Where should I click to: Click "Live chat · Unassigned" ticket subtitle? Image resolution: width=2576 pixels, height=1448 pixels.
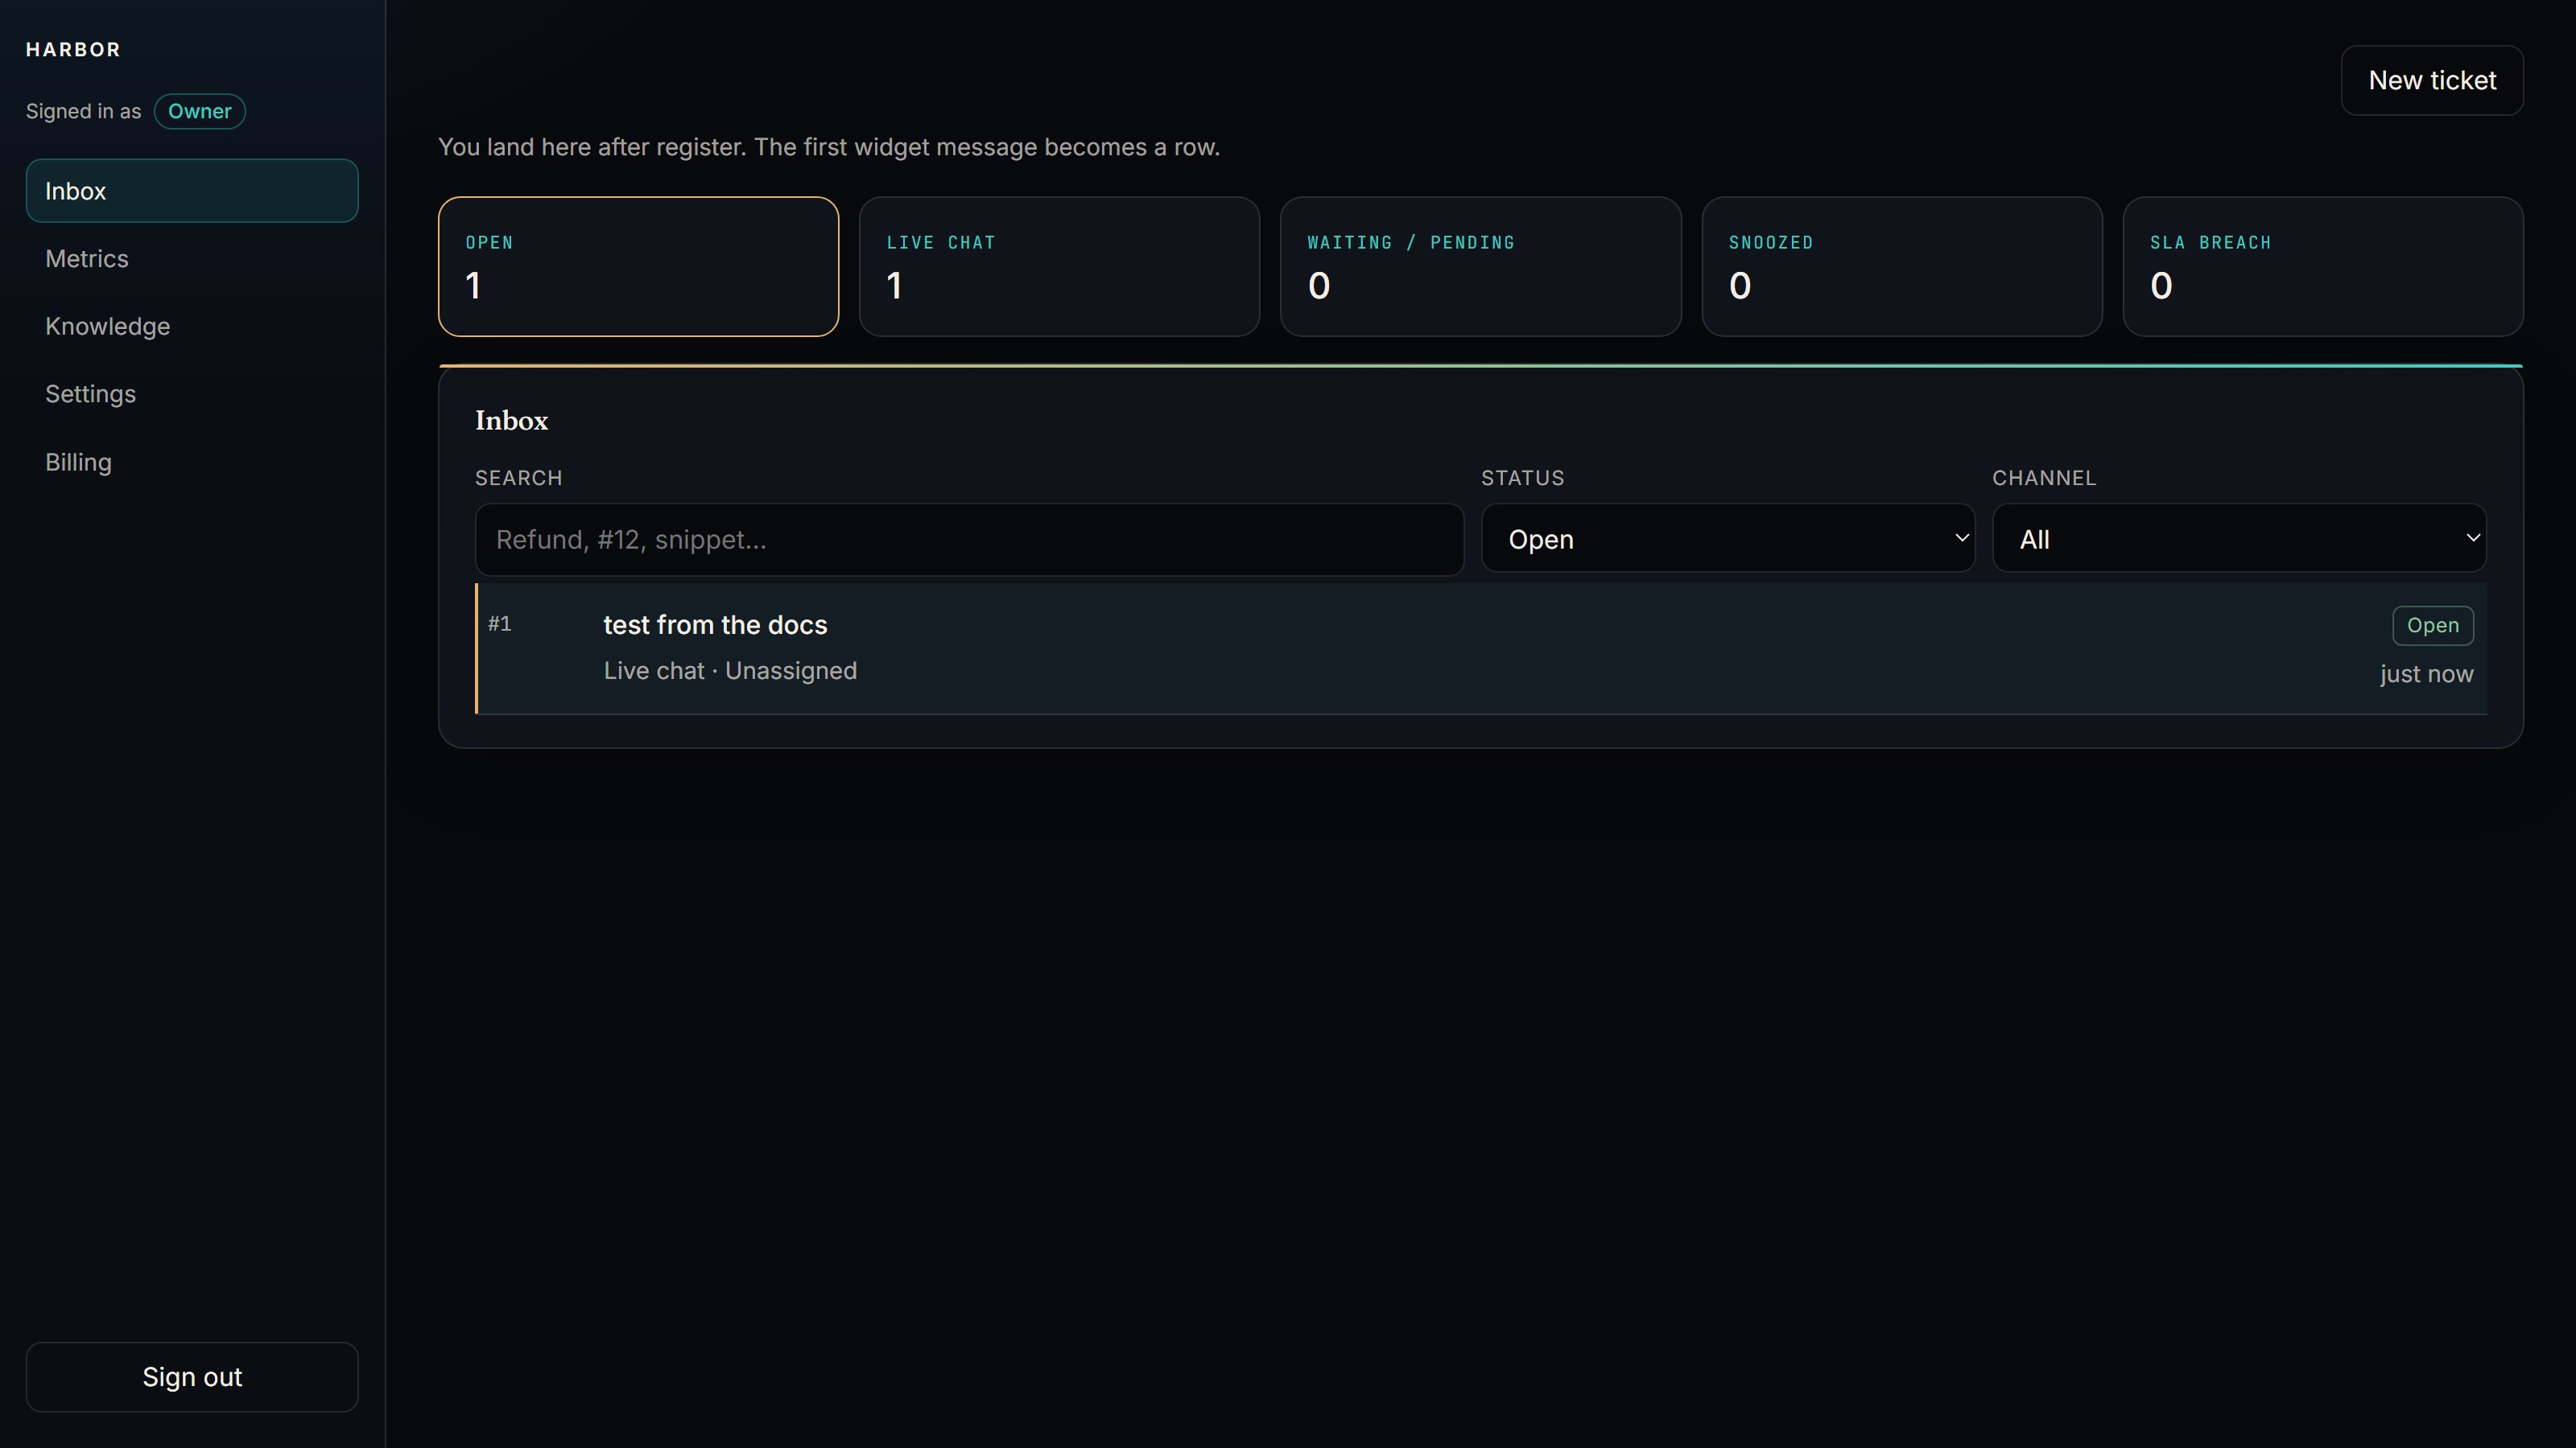(x=730, y=671)
